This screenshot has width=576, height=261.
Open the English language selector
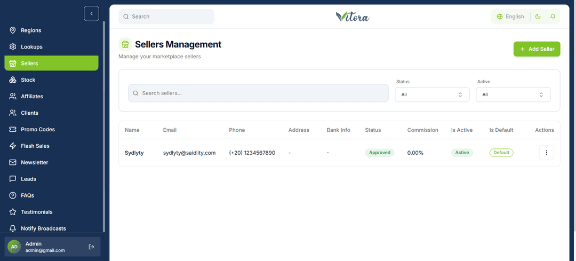(510, 17)
